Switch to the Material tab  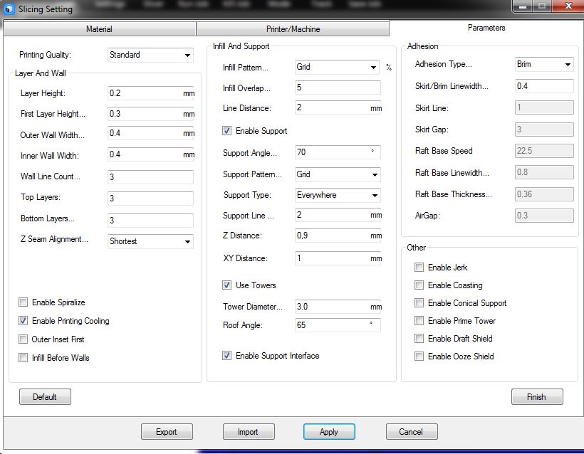(99, 30)
